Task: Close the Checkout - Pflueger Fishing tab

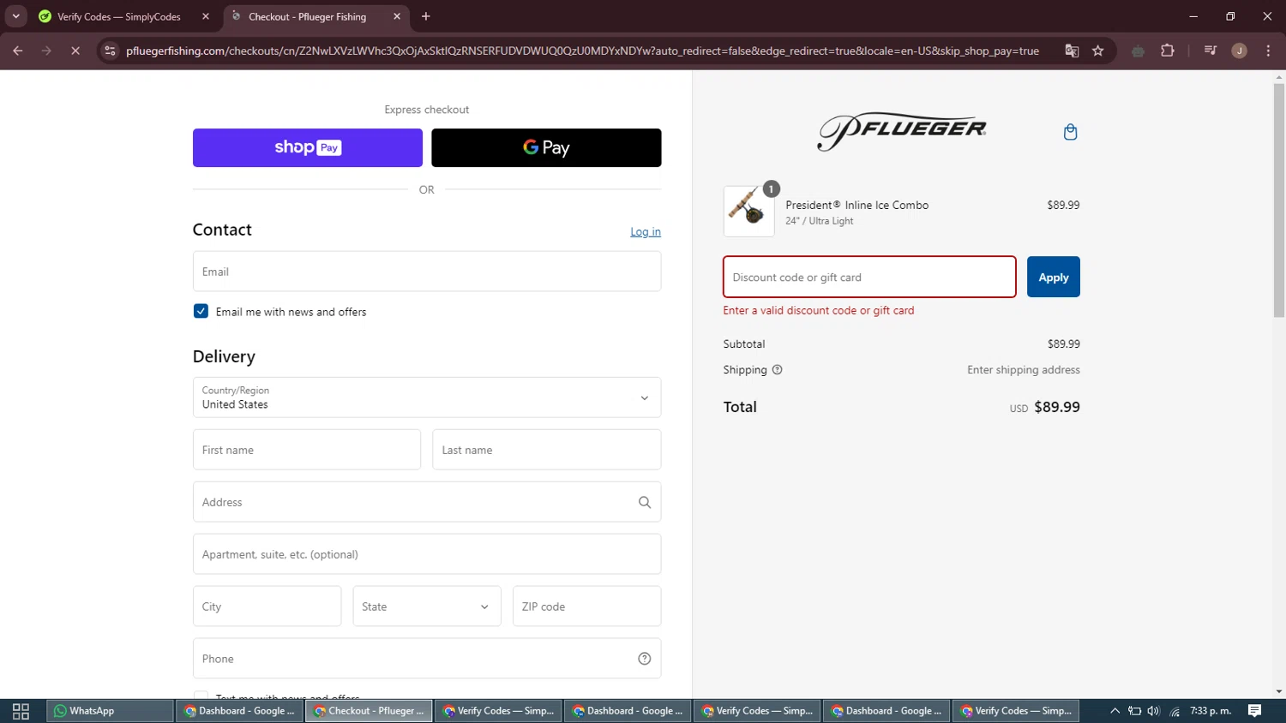Action: (397, 16)
